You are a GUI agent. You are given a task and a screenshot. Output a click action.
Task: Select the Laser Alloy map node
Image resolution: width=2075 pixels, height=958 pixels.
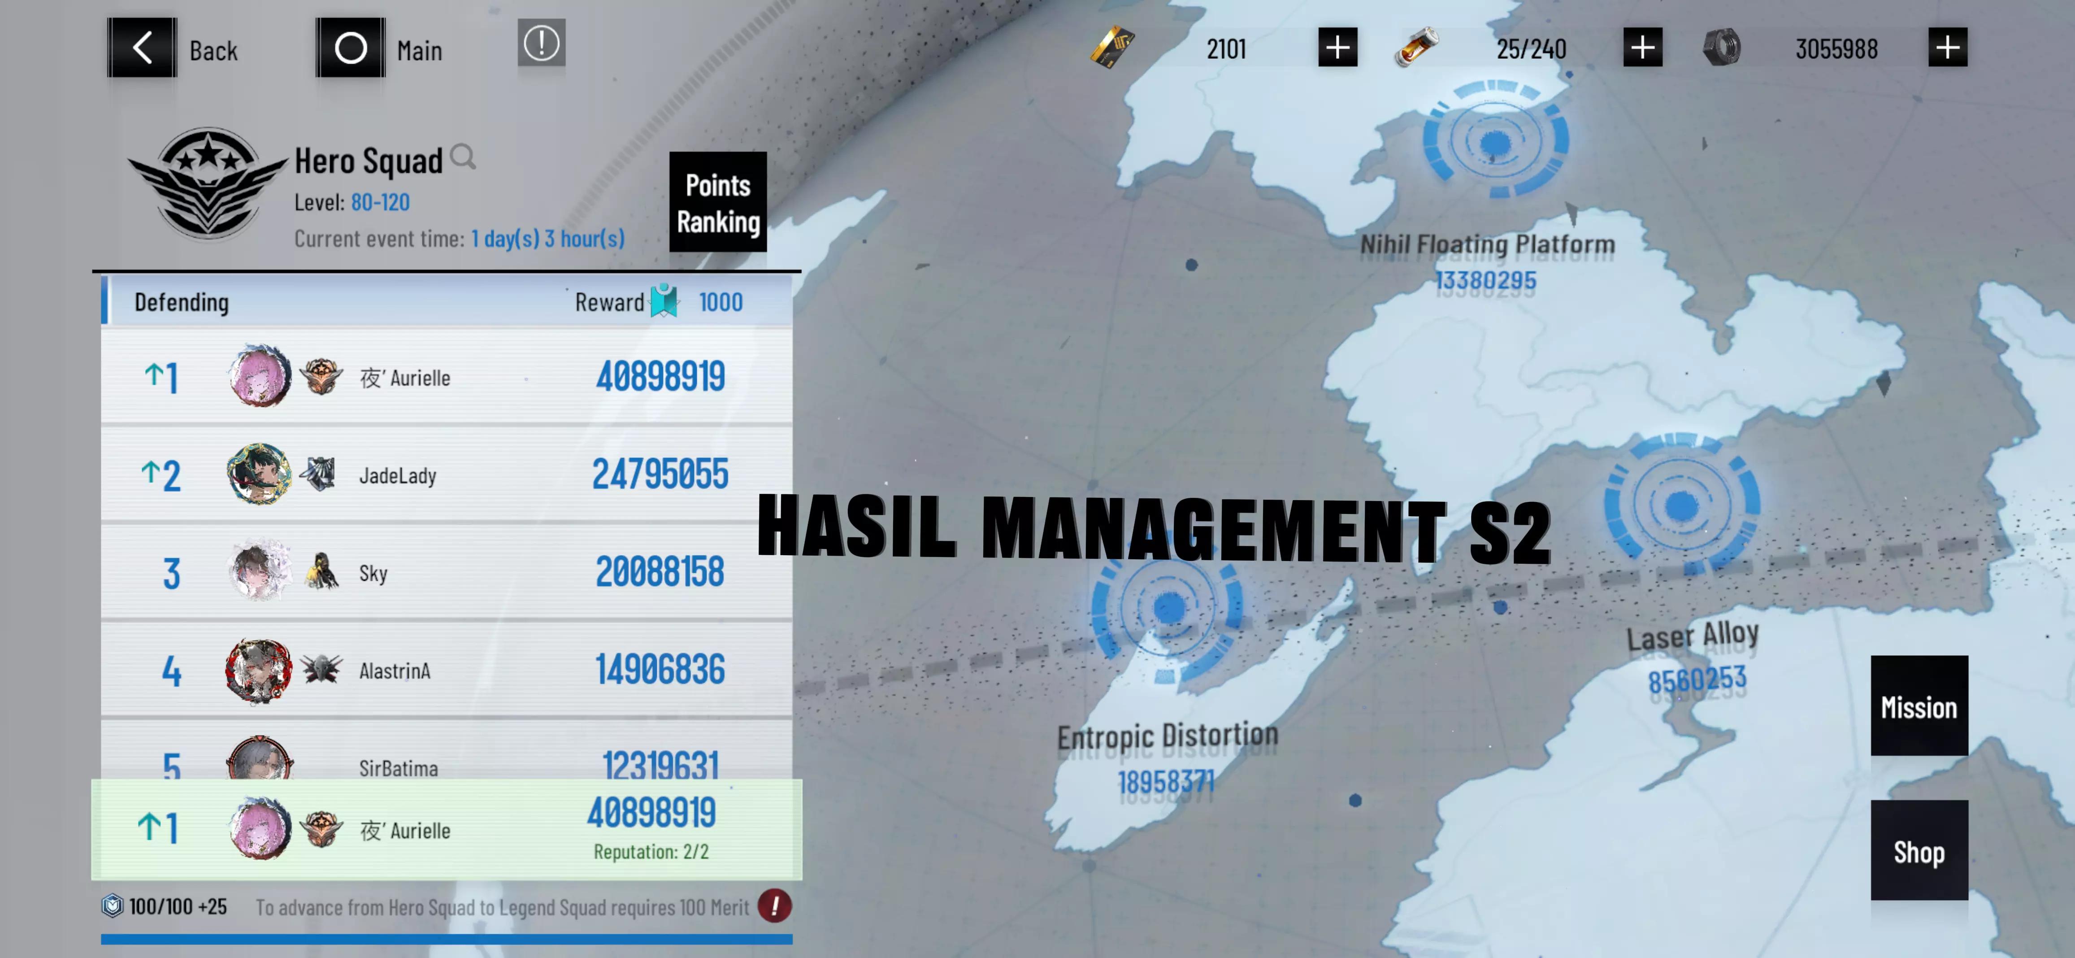[1681, 505]
